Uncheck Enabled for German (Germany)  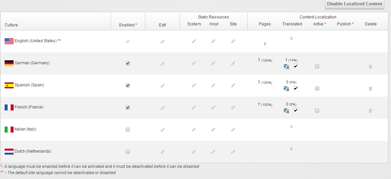(128, 63)
